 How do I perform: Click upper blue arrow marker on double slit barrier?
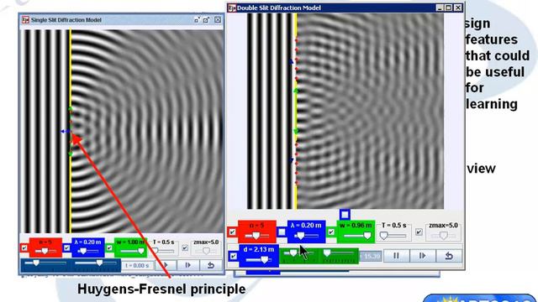[292, 61]
